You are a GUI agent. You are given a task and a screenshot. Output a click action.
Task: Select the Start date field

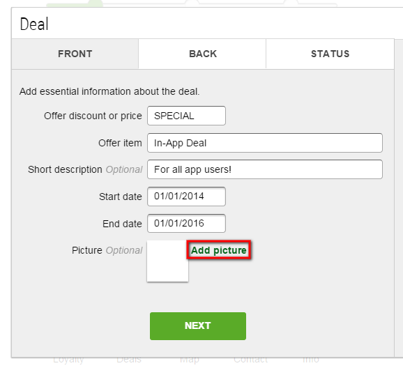pos(186,197)
